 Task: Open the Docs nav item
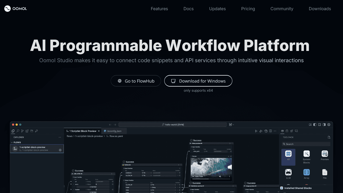pos(188,9)
